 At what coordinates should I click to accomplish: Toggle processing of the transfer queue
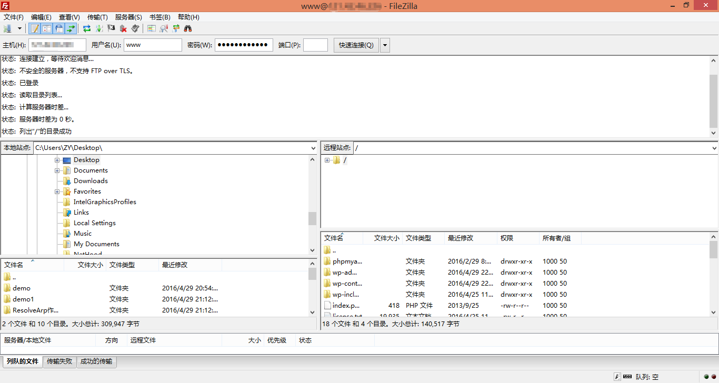[99, 28]
